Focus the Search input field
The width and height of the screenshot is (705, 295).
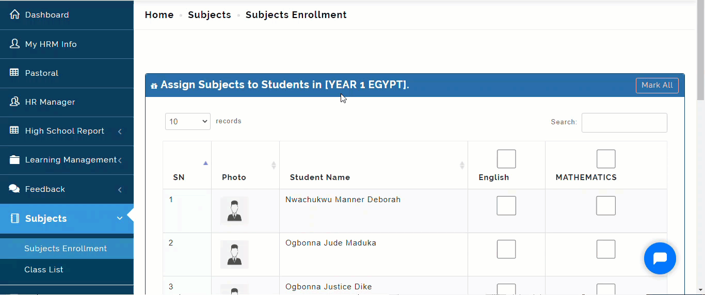pos(624,123)
